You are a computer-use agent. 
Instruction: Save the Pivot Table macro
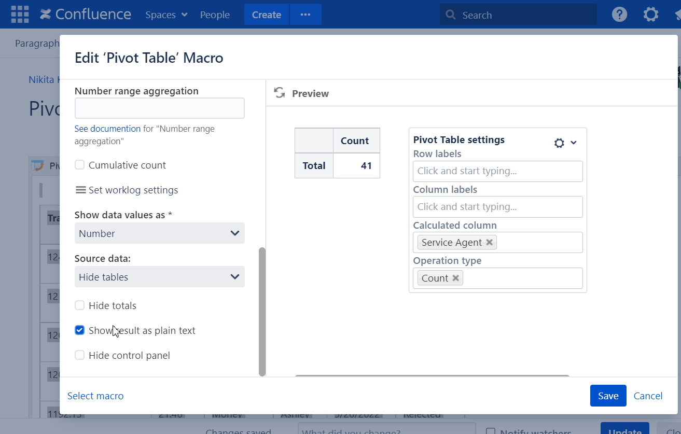point(608,395)
